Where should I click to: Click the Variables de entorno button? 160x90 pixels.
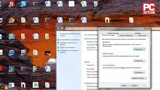tap(139, 78)
